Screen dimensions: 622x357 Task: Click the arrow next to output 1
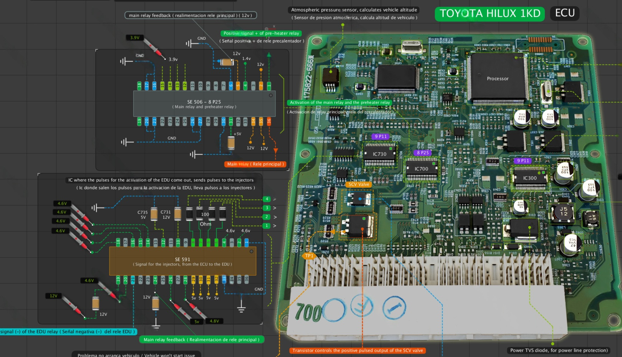coord(275,226)
